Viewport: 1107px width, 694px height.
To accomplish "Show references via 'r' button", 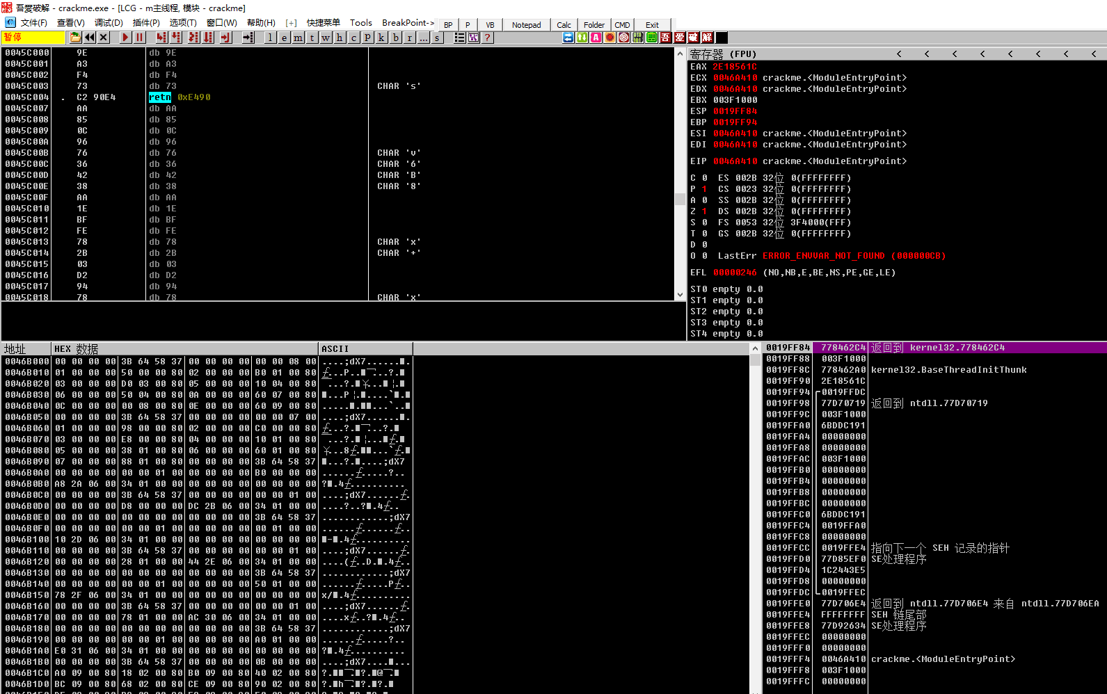I will click(x=410, y=38).
